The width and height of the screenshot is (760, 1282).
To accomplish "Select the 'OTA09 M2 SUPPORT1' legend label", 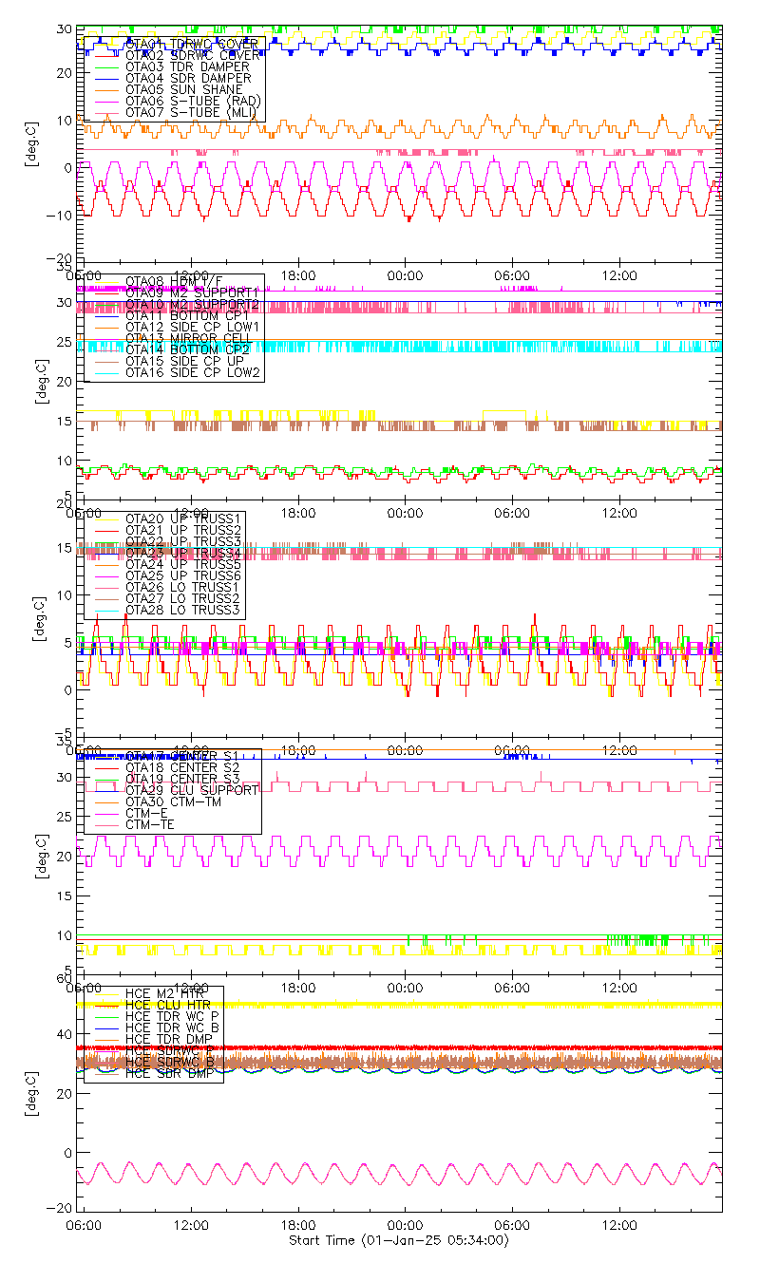I will tap(191, 292).
